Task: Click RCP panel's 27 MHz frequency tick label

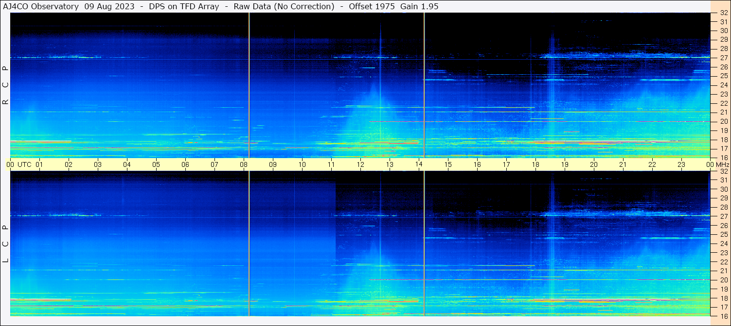Action: (x=724, y=58)
